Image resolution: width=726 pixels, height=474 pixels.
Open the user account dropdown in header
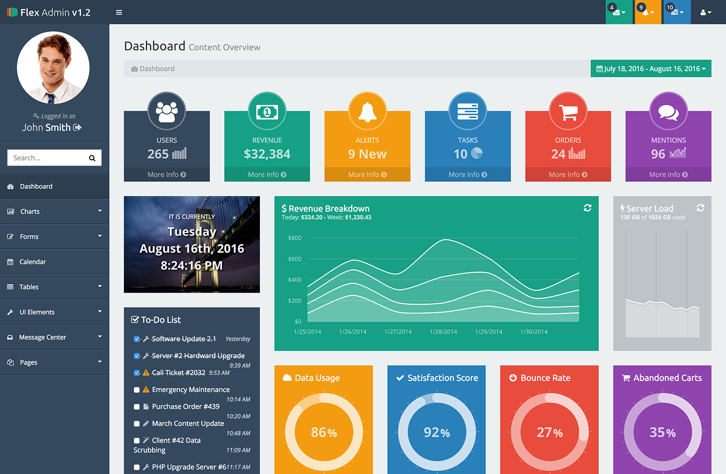(706, 12)
